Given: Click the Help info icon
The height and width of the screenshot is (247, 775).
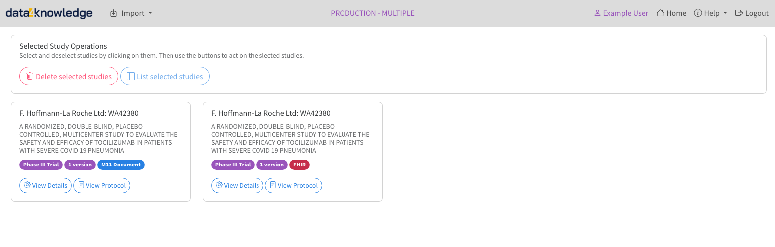Looking at the screenshot, I should 698,13.
